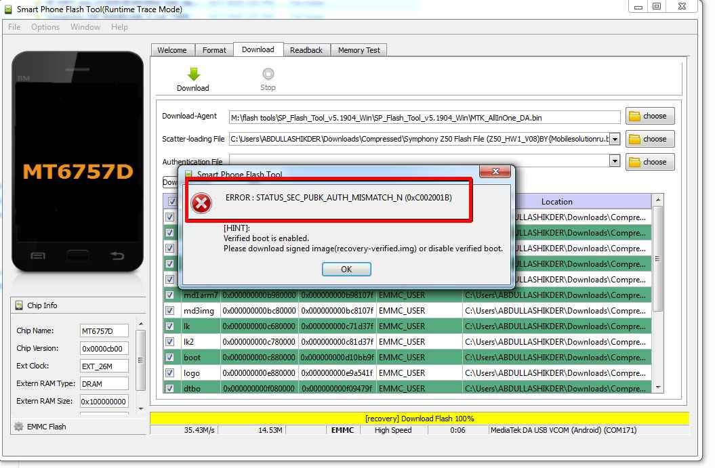715x468 pixels.
Task: Toggle the dtbo partition checkbox
Action: pos(170,388)
